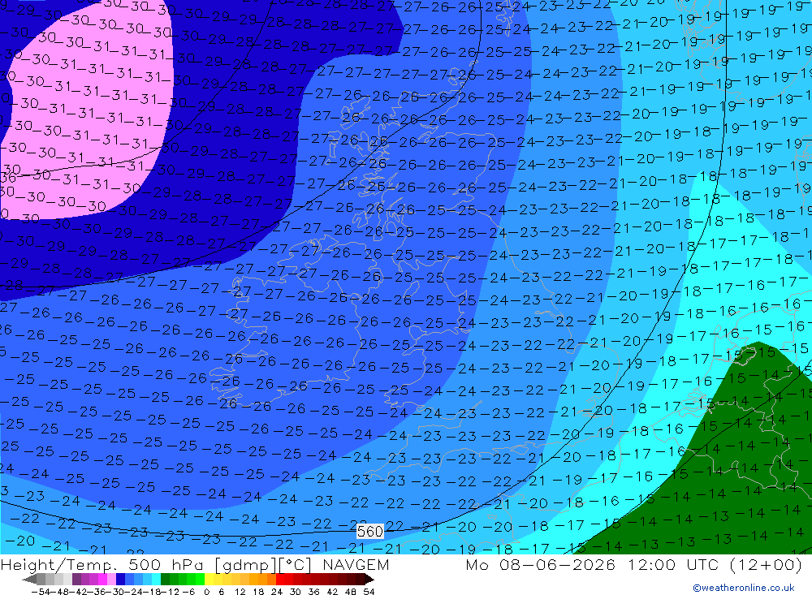Viewport: 812px width, 595px height.
Task: Pick the cyan legend swatch
Action: (156, 580)
